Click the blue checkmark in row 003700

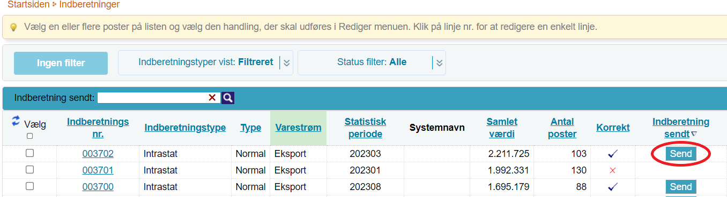(x=613, y=187)
